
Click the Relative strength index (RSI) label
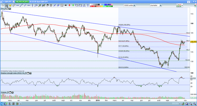(x=12, y=73)
